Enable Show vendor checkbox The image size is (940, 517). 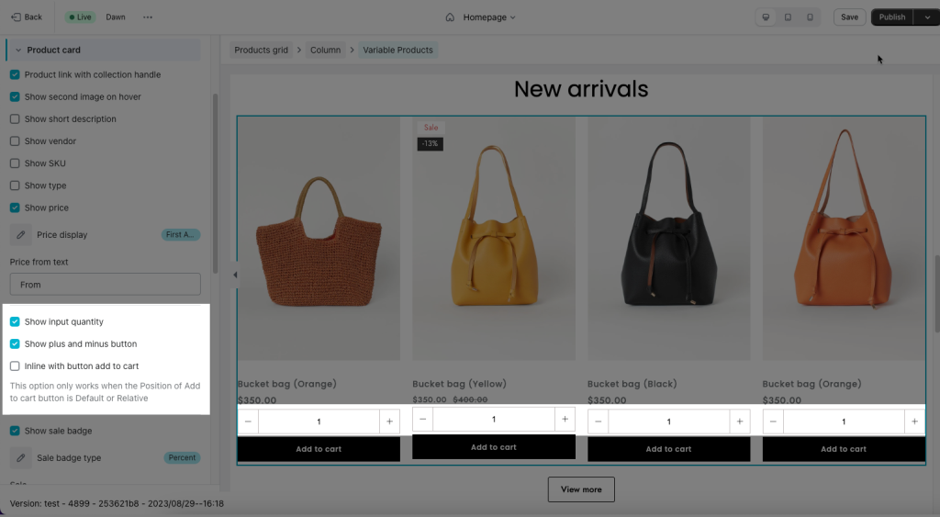[x=15, y=140]
